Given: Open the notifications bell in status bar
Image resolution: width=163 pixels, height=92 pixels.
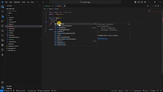Looking at the screenshot, I should tap(161, 91).
